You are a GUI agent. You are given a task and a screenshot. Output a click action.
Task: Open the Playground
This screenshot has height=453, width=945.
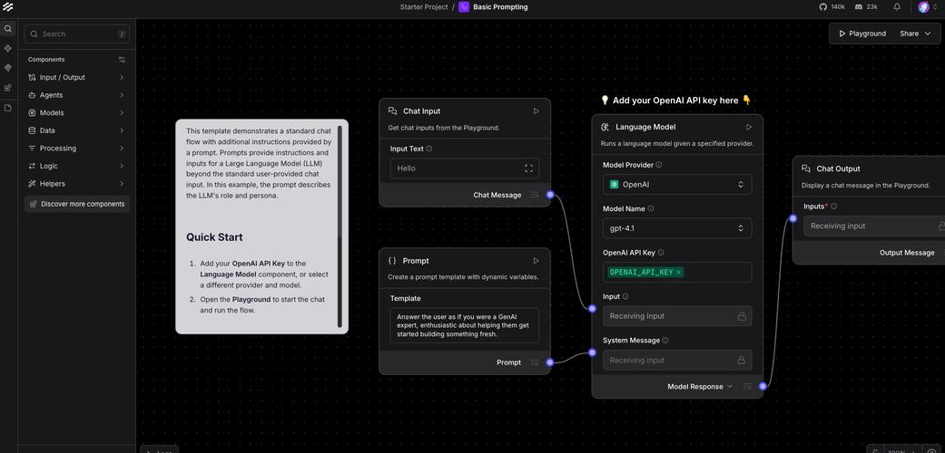pyautogui.click(x=862, y=34)
